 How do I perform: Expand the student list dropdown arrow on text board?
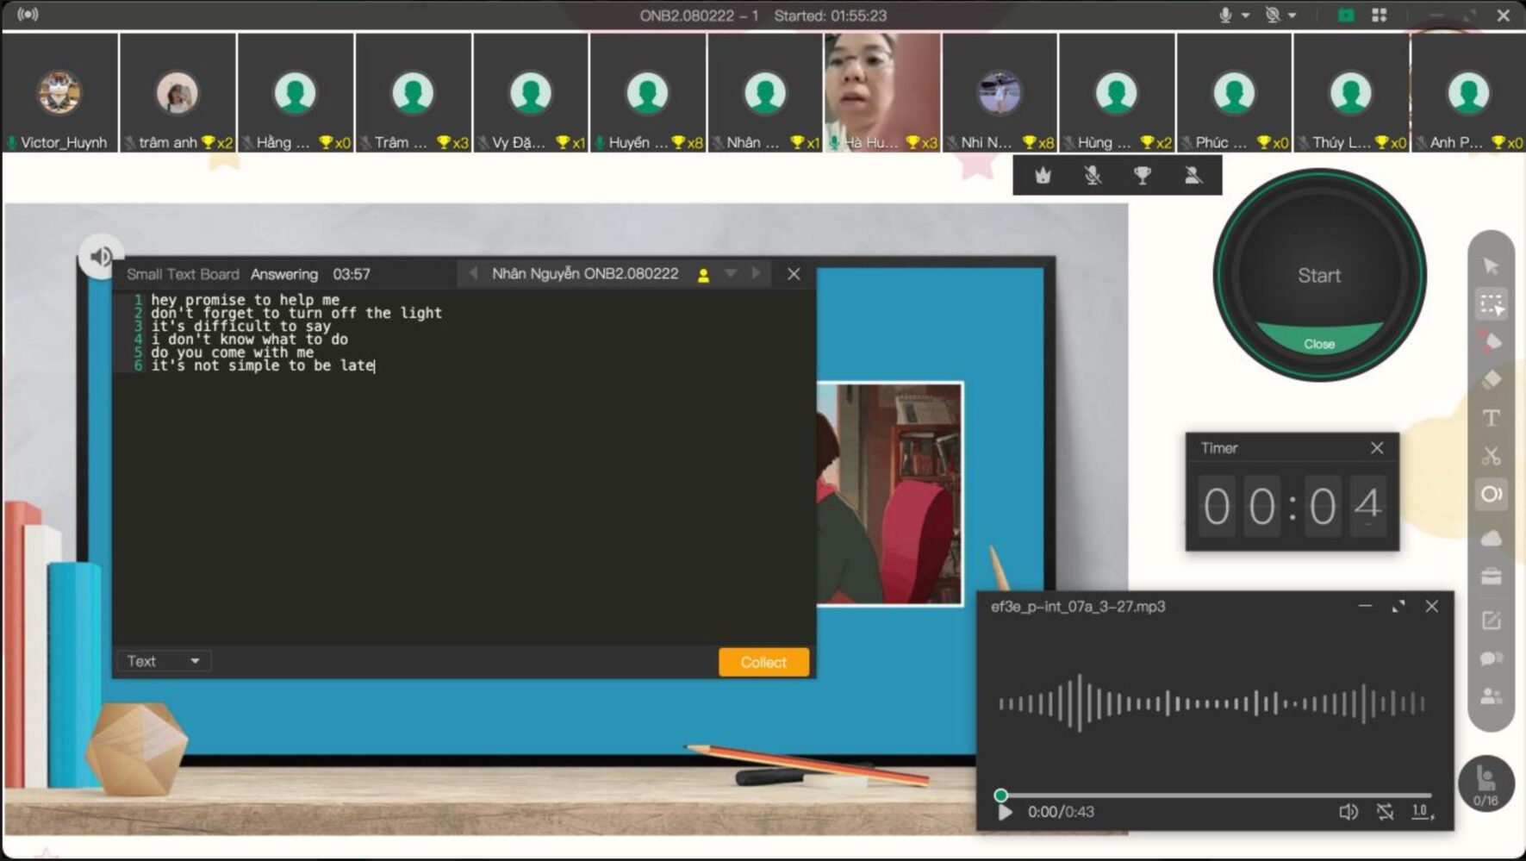click(x=731, y=274)
